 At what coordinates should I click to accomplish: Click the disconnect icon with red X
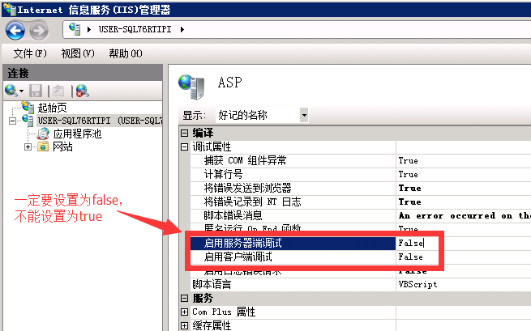(82, 91)
